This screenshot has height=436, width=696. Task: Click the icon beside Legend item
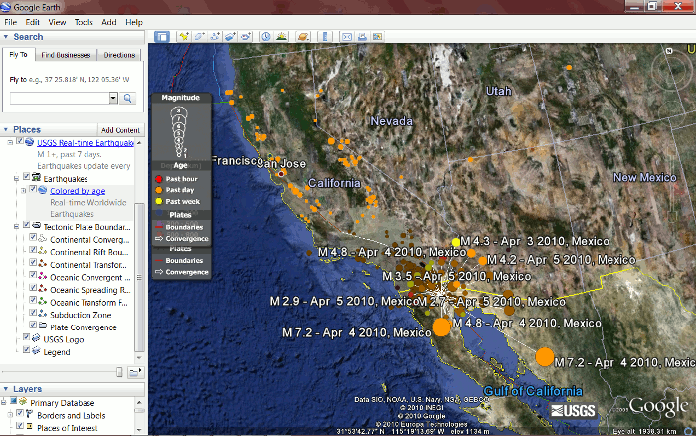pyautogui.click(x=37, y=351)
